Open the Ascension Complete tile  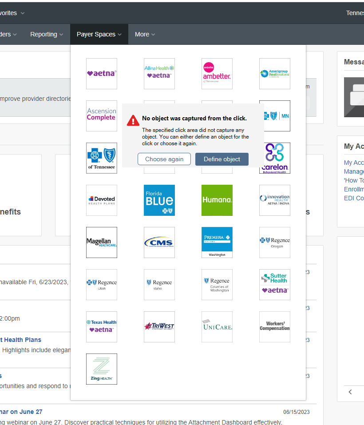(x=102, y=116)
